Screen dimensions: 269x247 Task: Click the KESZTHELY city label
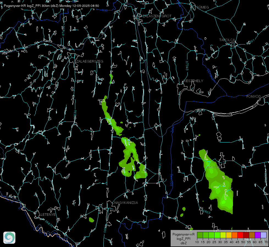193,81
